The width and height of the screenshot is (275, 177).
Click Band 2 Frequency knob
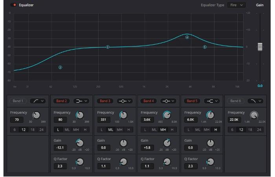coord(80,115)
